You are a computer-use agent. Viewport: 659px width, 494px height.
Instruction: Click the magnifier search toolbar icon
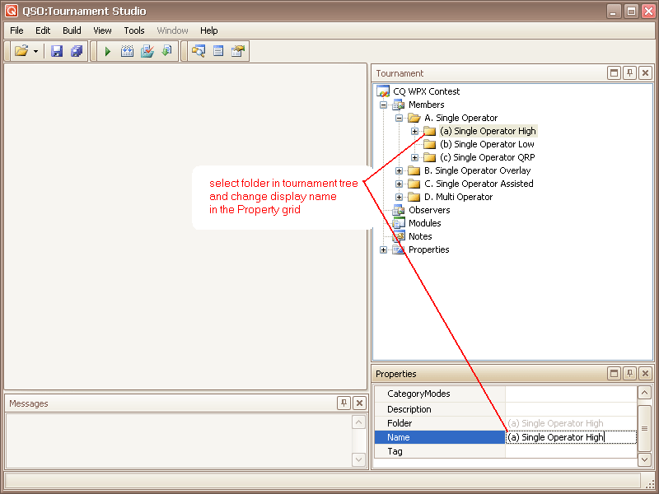pos(199,51)
